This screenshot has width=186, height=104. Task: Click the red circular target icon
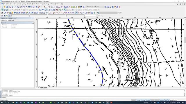click(x=57, y=10)
